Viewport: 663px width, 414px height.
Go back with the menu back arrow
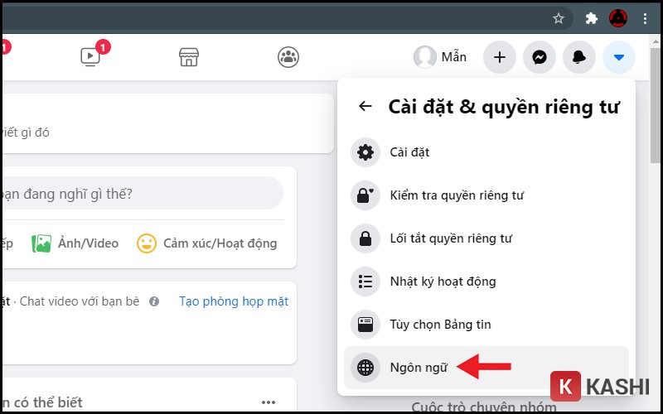pyautogui.click(x=365, y=106)
